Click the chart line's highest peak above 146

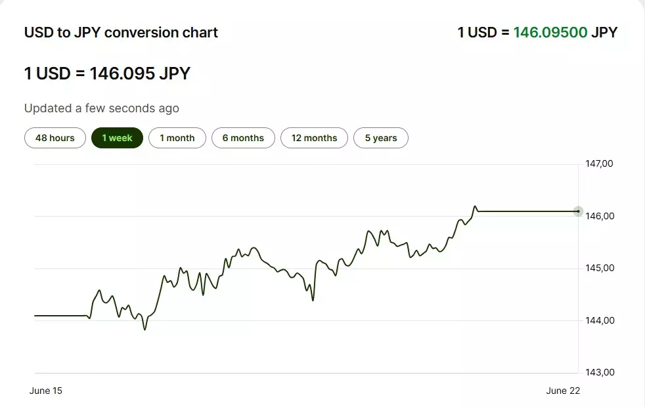[474, 206]
